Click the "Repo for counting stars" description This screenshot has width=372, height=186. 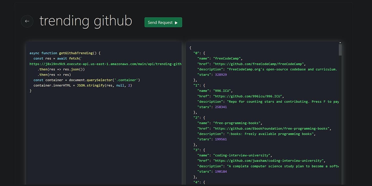coord(283,102)
